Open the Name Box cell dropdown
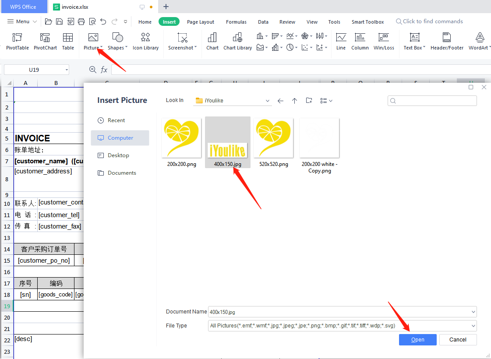 (67, 70)
